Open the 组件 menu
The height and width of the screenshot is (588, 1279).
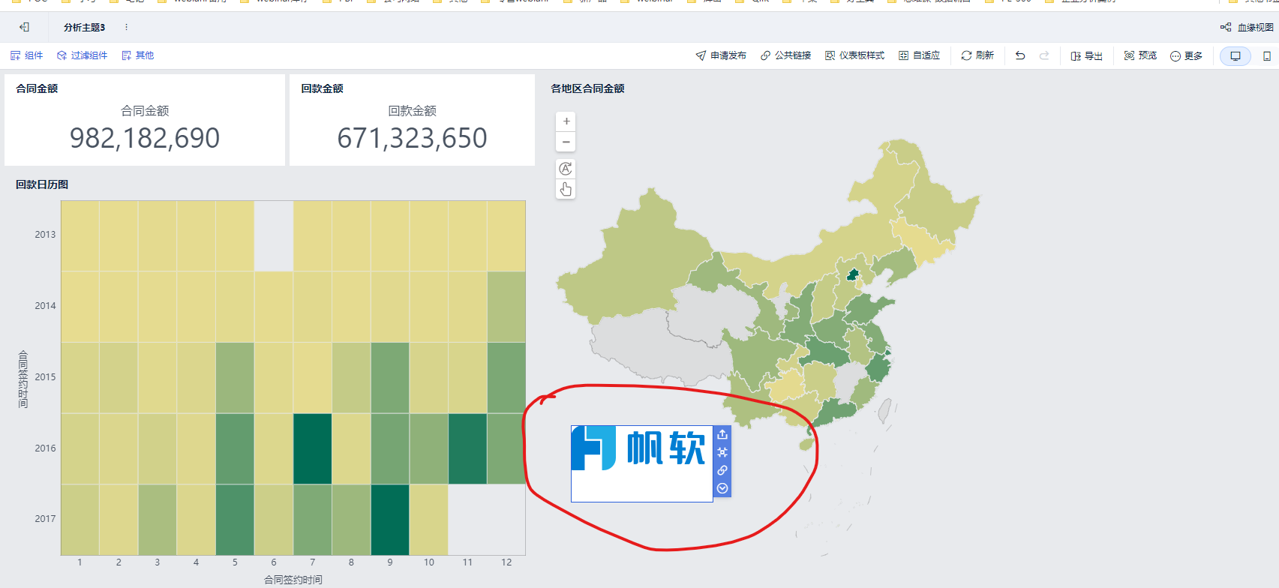[x=27, y=55]
